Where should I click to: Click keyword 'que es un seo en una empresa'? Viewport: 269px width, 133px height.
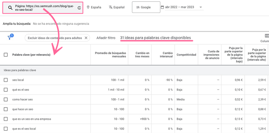32,119
